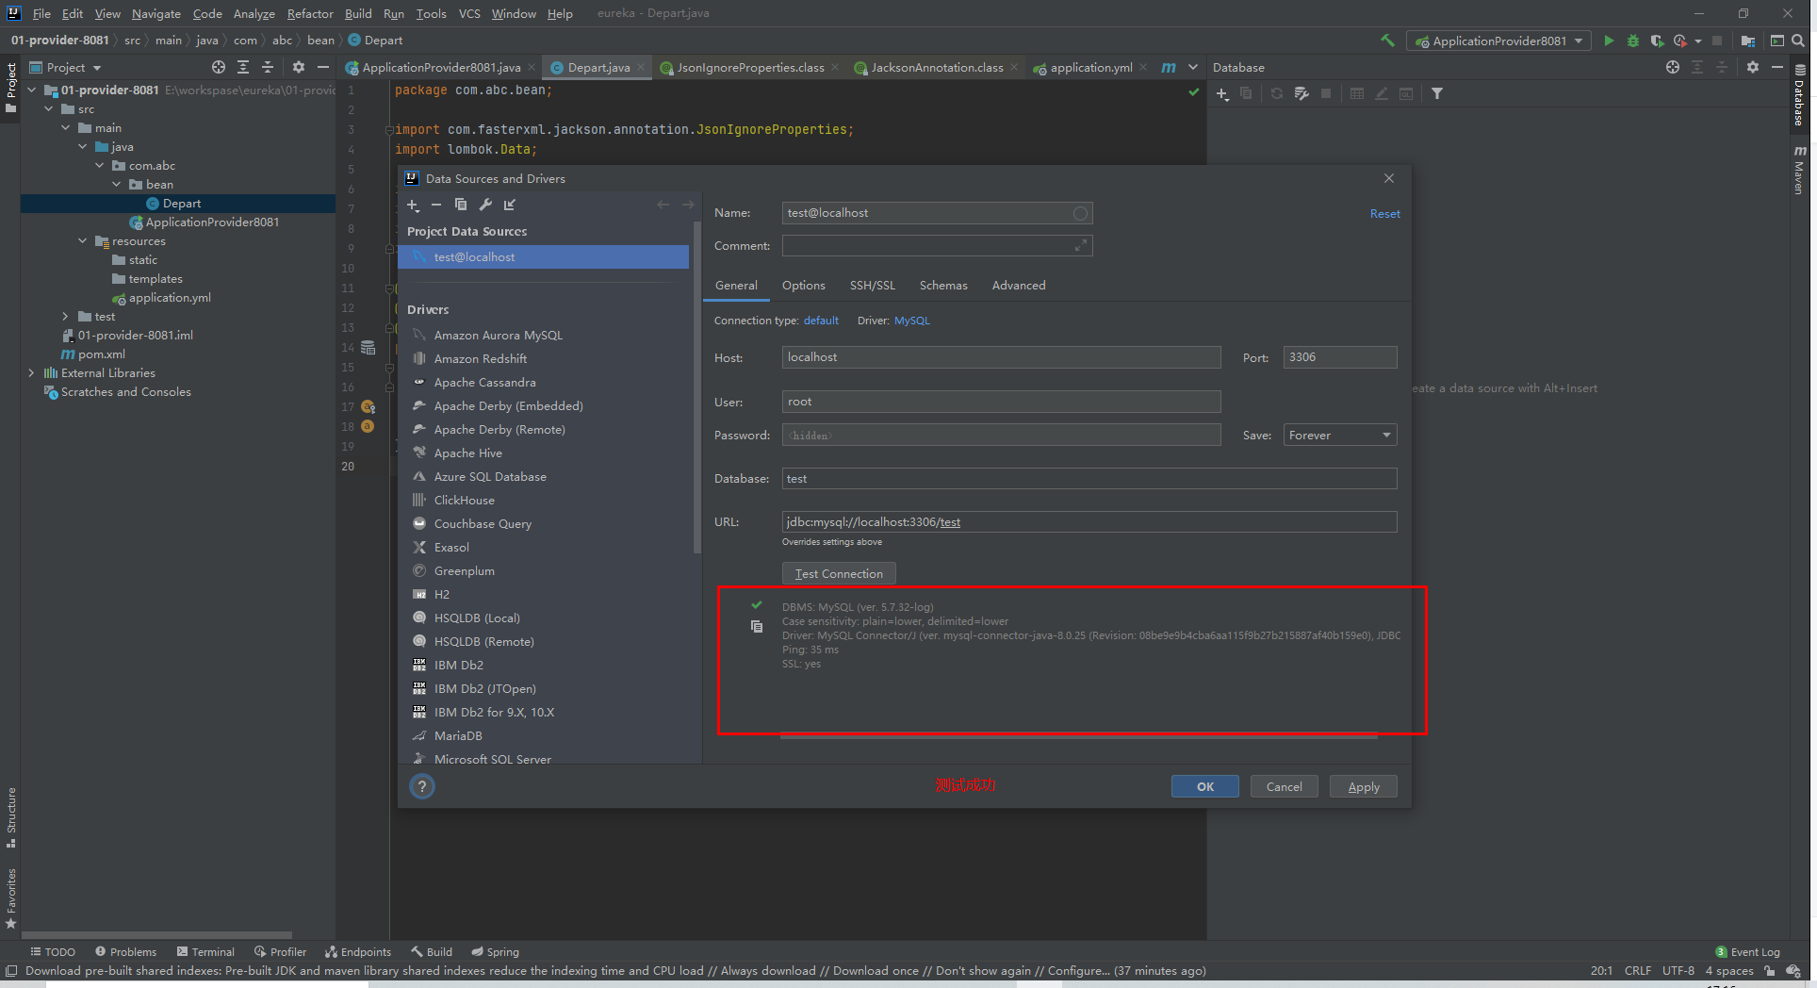Click the Cancel button

tap(1284, 786)
